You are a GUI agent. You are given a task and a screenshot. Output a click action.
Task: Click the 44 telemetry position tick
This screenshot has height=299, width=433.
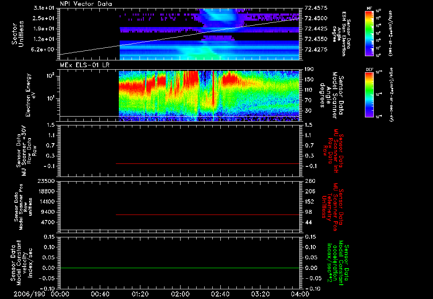pos(308,222)
